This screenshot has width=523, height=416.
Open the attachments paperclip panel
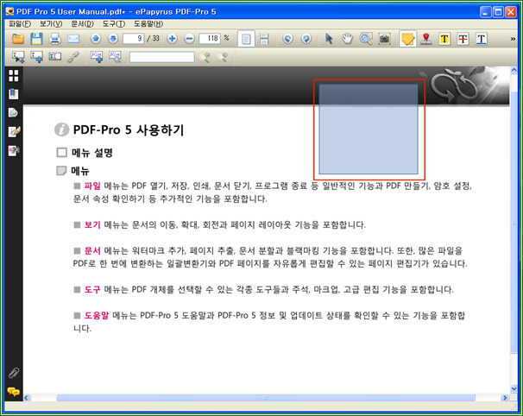14,373
